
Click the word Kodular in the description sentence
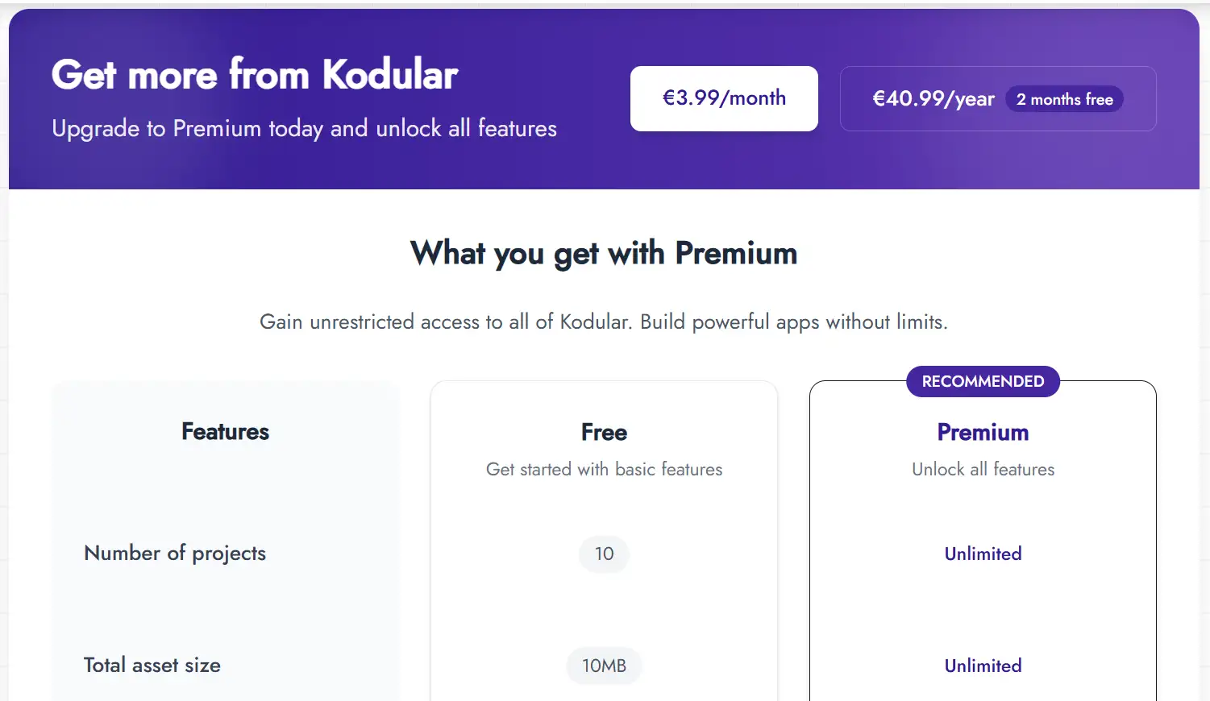[595, 321]
